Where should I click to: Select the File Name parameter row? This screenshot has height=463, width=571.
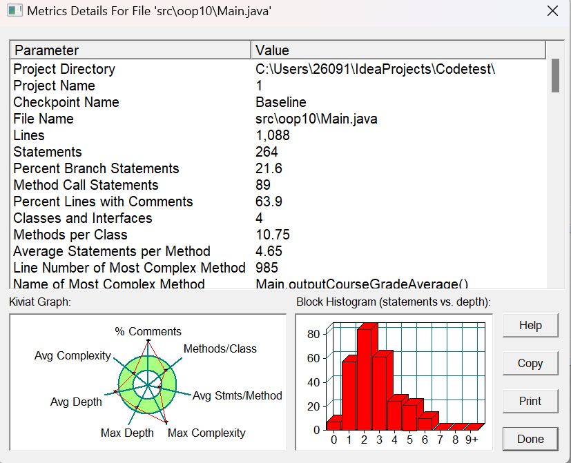coord(278,119)
